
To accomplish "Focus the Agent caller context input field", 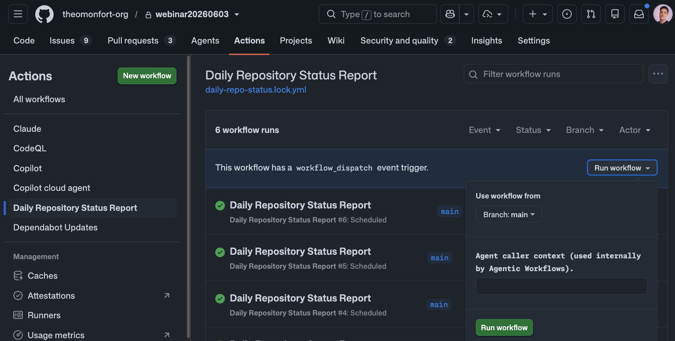I will pyautogui.click(x=561, y=286).
